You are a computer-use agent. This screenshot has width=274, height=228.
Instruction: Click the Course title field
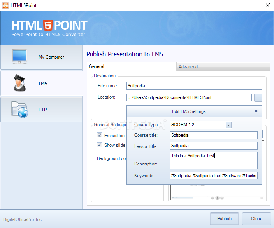(x=214, y=135)
